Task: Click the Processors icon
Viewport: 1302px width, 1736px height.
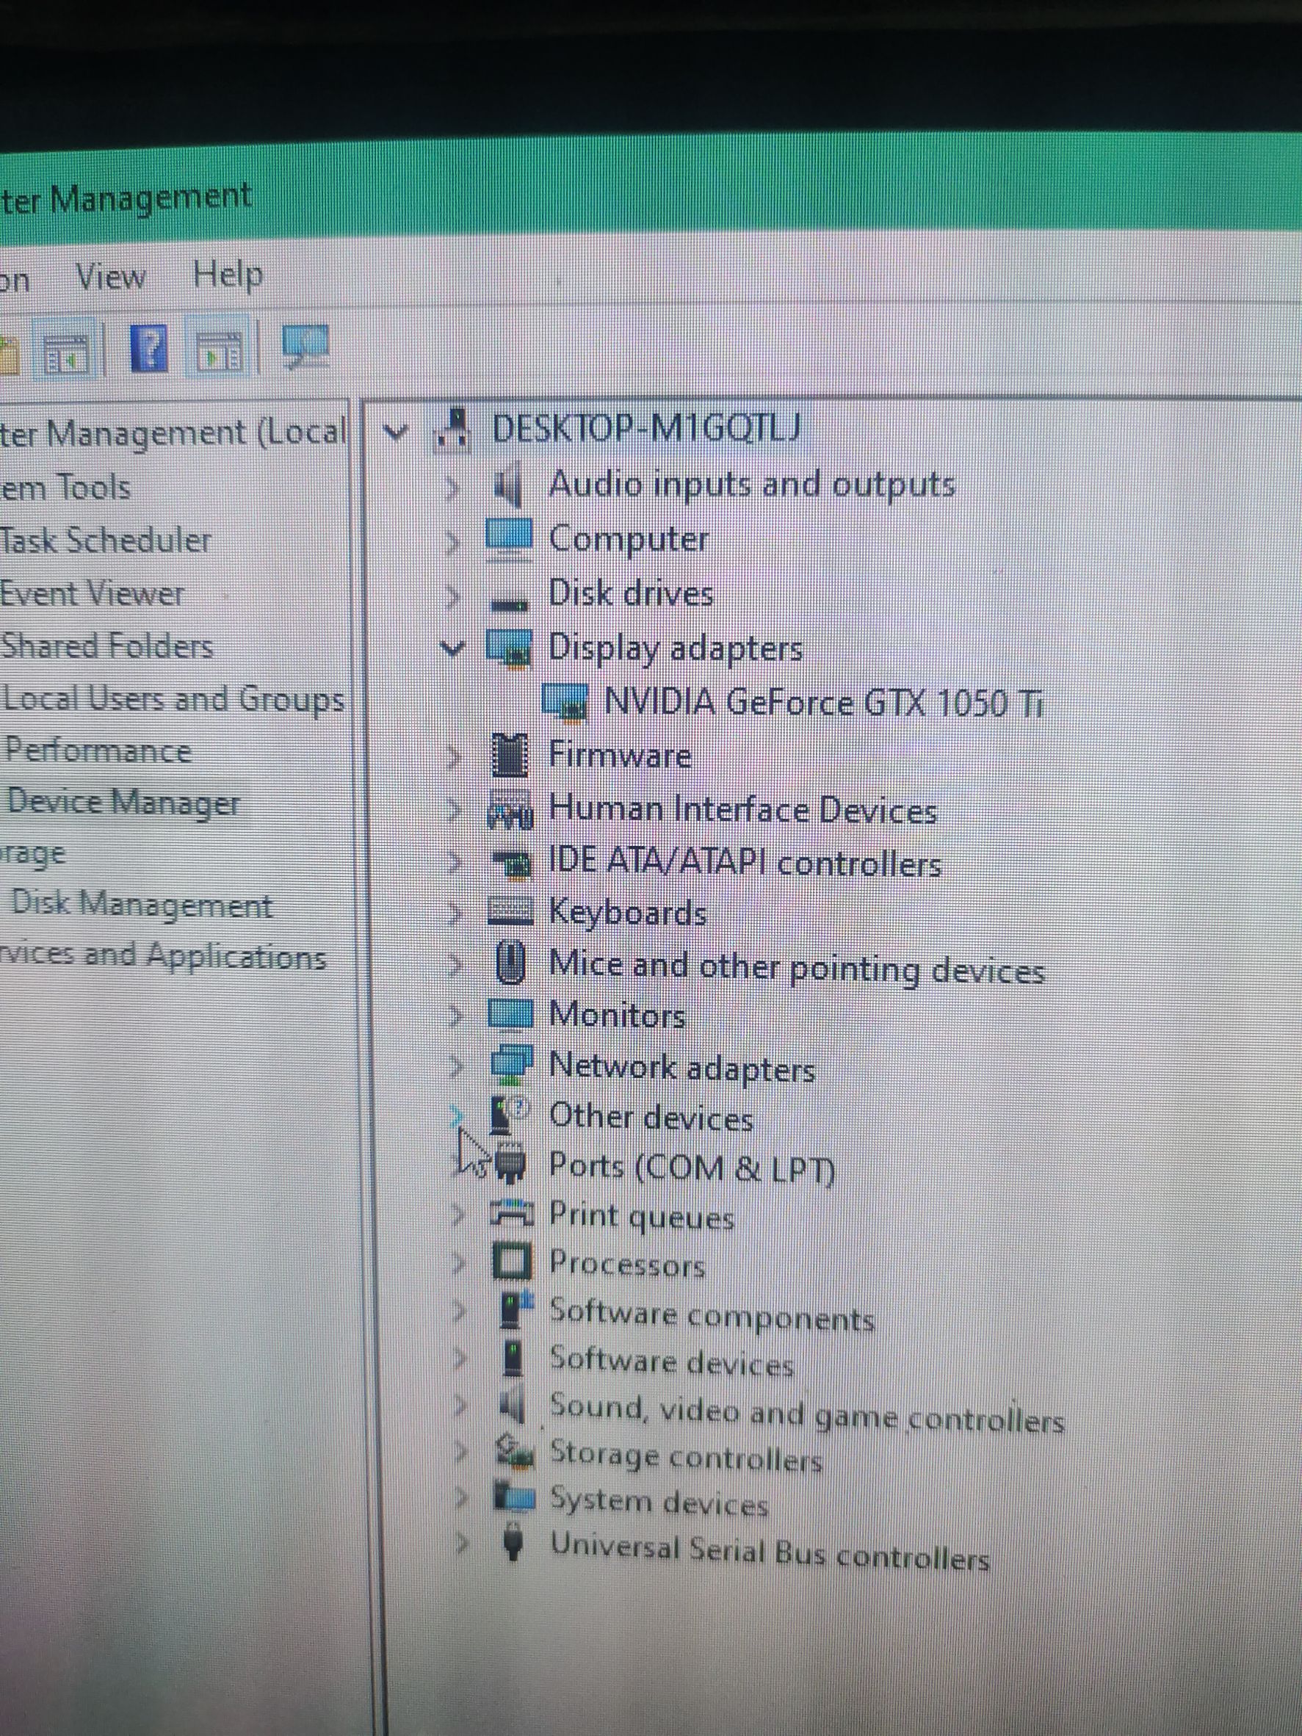Action: [x=512, y=1262]
